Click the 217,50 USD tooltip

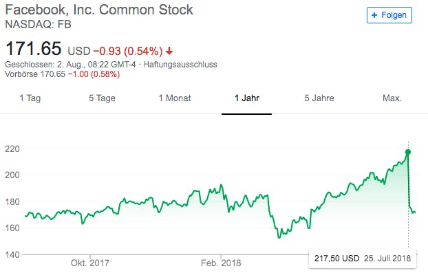tap(363, 259)
